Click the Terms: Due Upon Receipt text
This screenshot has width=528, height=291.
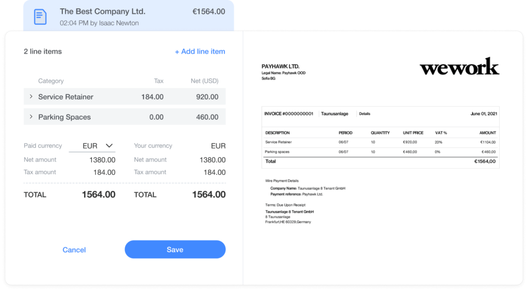click(x=285, y=205)
